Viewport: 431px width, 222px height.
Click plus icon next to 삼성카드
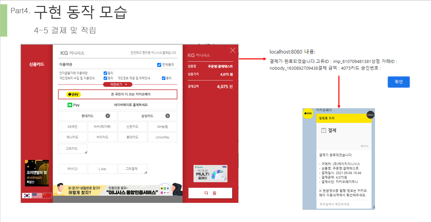pos(168,116)
